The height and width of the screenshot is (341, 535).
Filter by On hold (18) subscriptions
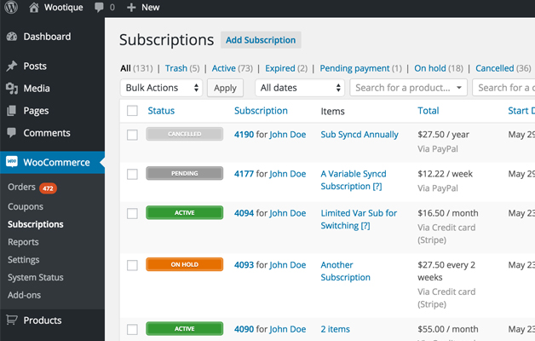[439, 68]
